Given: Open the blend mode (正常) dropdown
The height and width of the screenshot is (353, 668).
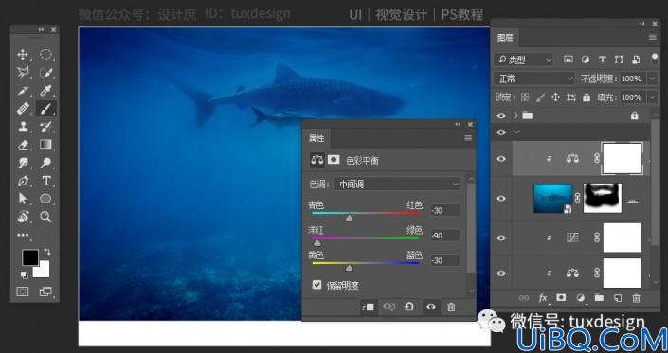Looking at the screenshot, I should tap(534, 79).
